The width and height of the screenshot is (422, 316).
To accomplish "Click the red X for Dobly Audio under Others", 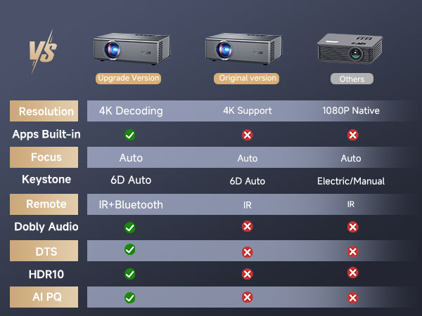I will tap(353, 227).
